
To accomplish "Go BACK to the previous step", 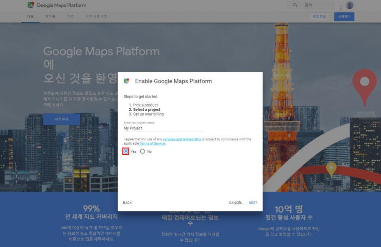I will pos(127,203).
